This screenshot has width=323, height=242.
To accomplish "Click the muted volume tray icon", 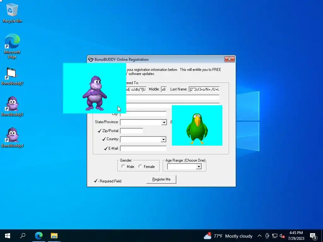I will coord(282,236).
